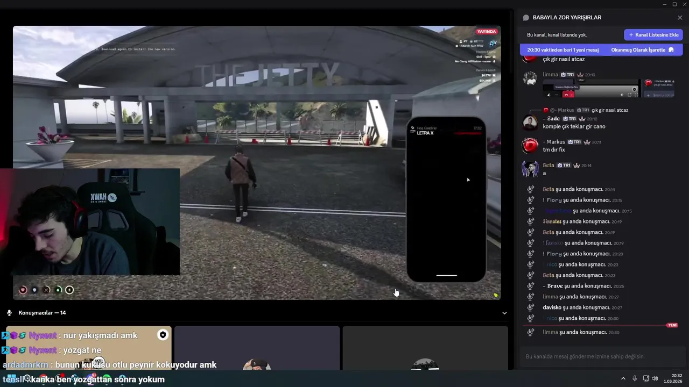Open Markus's red avatar
This screenshot has width=689, height=387.
(x=530, y=146)
